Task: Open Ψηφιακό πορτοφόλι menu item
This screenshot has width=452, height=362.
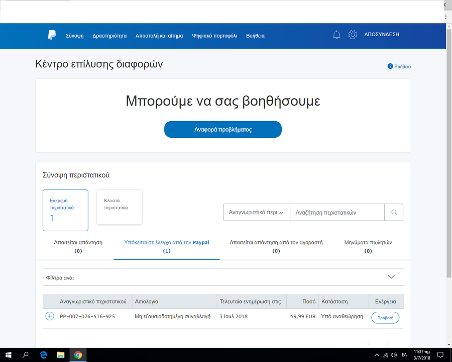Action: (x=214, y=36)
